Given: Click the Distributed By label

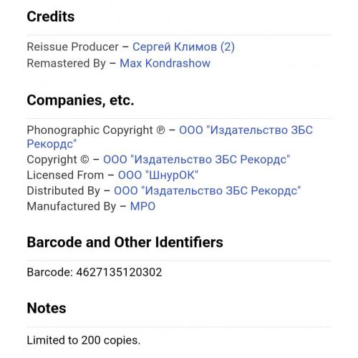Looking at the screenshot, I should coord(64,191).
